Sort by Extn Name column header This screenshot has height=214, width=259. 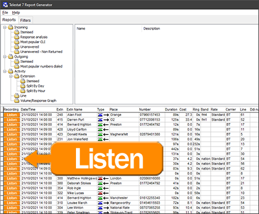(81, 110)
